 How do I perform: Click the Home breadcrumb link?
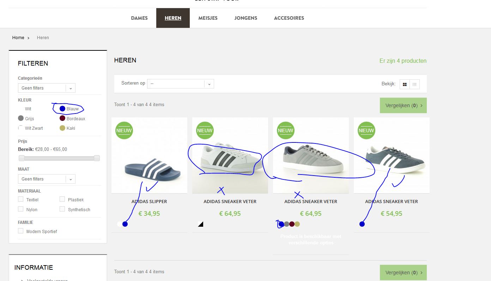coord(18,38)
